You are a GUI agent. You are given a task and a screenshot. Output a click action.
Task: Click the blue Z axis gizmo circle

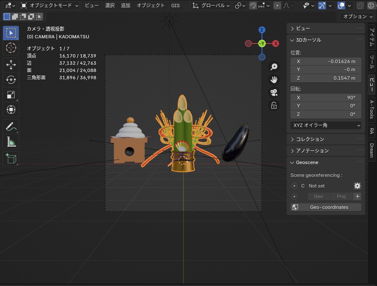pos(262,30)
